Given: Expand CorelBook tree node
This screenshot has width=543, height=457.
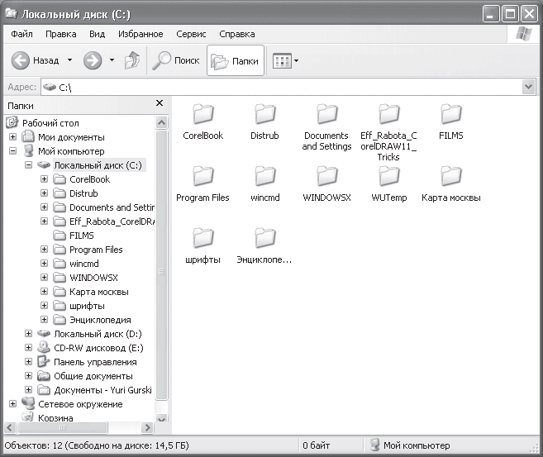Looking at the screenshot, I should (x=44, y=179).
